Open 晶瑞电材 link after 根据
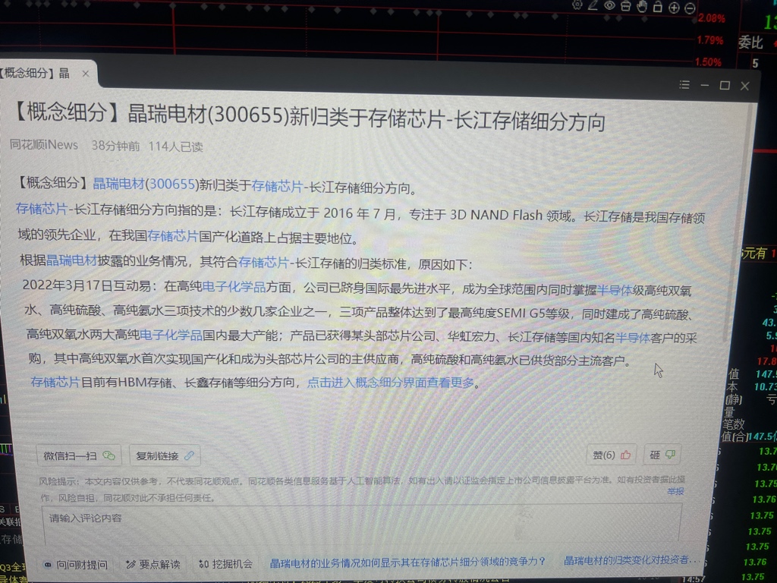Viewport: 777px width, 583px height. coord(71,260)
